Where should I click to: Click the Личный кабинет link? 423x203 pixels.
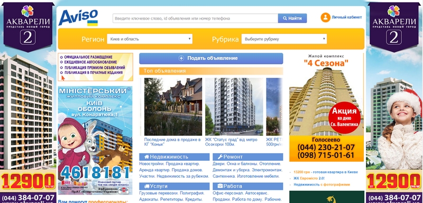click(x=347, y=17)
